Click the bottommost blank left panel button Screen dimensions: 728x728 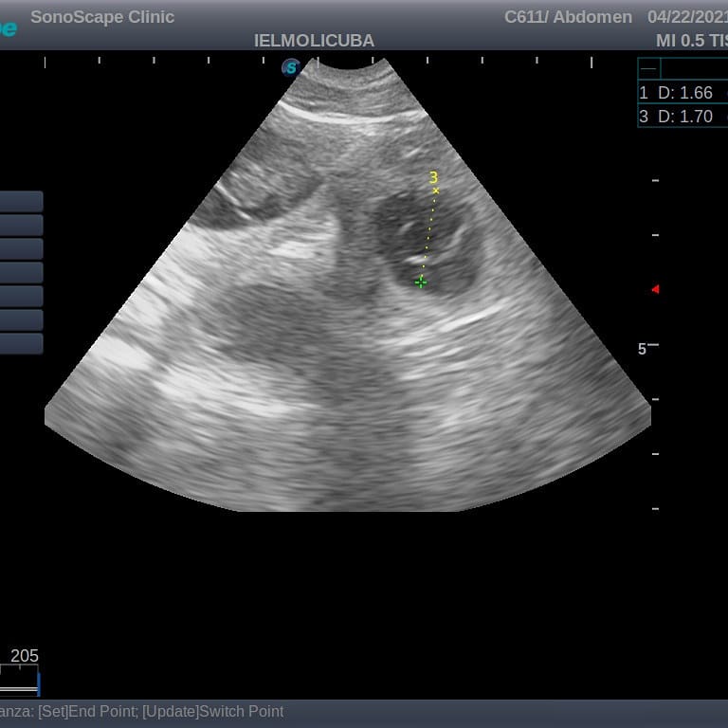click(x=21, y=343)
